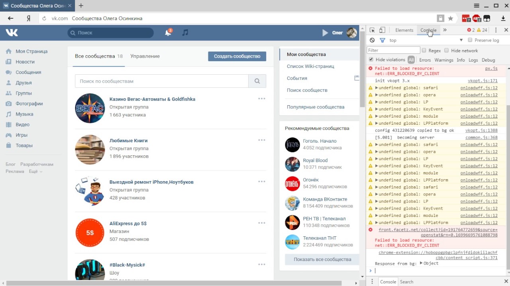510x286 pixels.
Task: Click the DevTools inspect element icon
Action: coord(372,30)
